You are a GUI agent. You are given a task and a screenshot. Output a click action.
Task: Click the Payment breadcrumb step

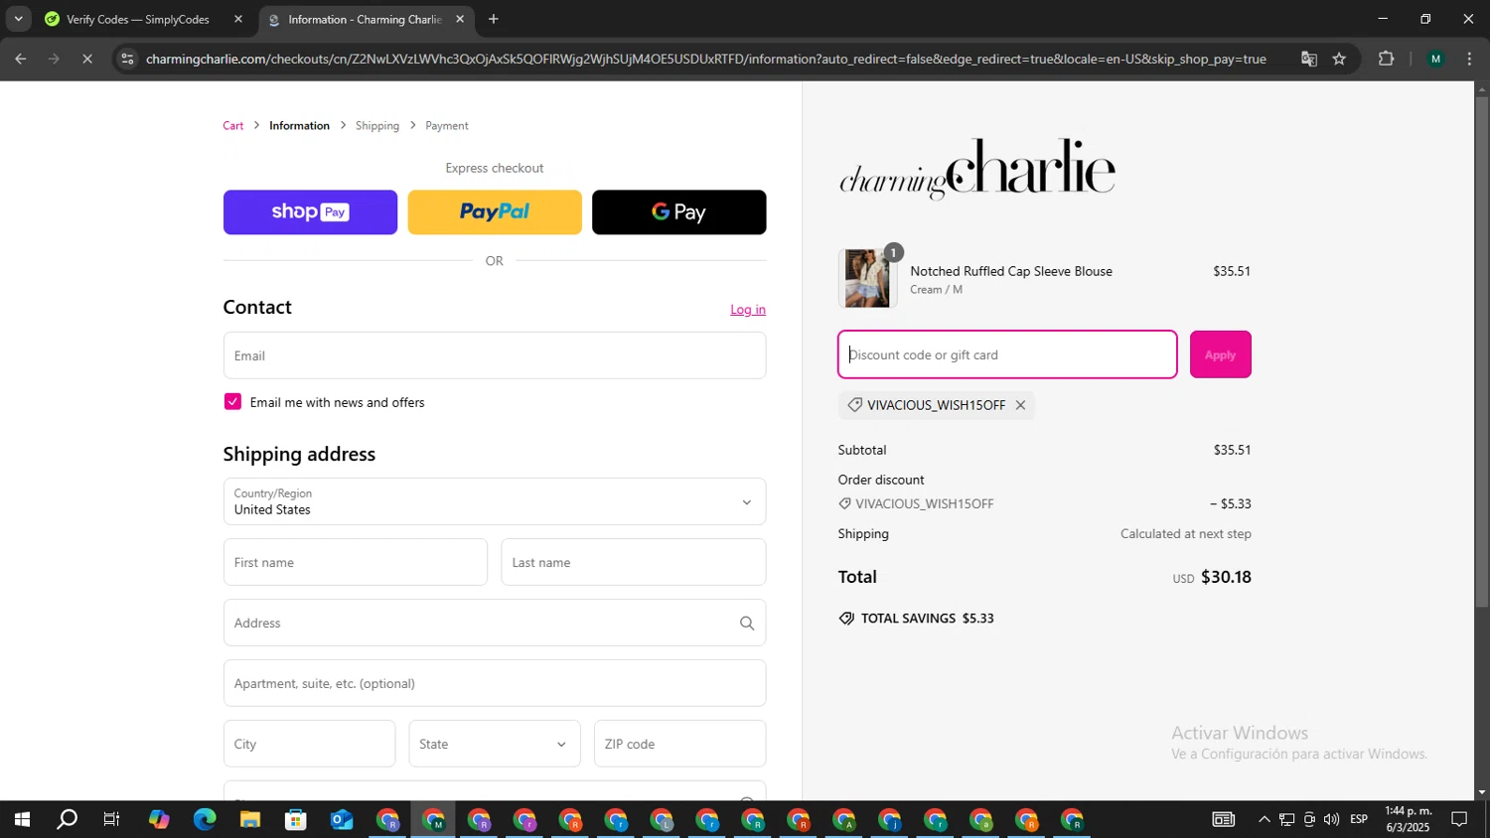tap(447, 126)
